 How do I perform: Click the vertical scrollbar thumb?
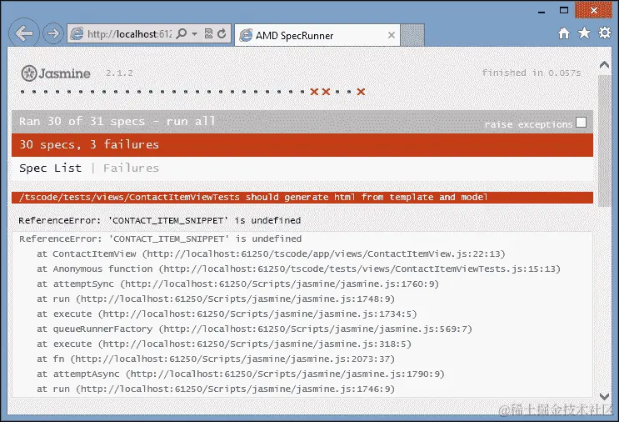coord(604,140)
